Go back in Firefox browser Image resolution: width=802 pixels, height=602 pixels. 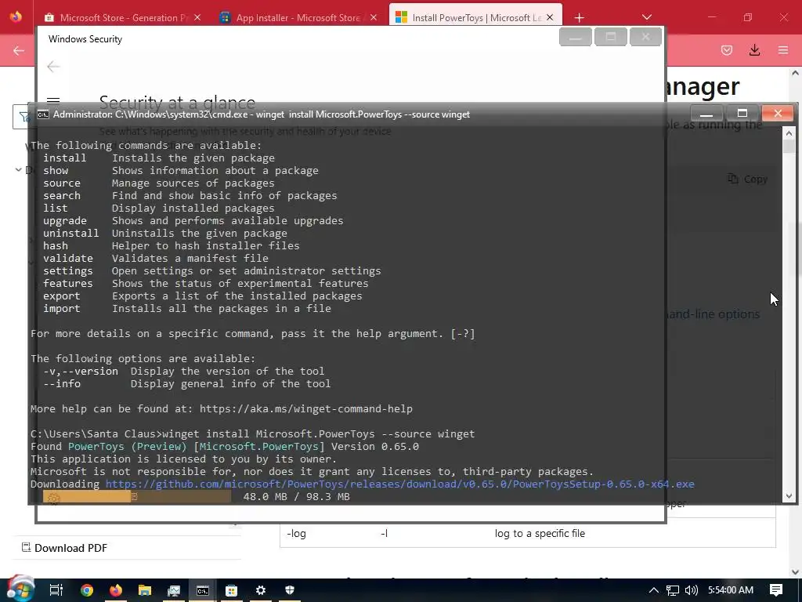pos(19,50)
